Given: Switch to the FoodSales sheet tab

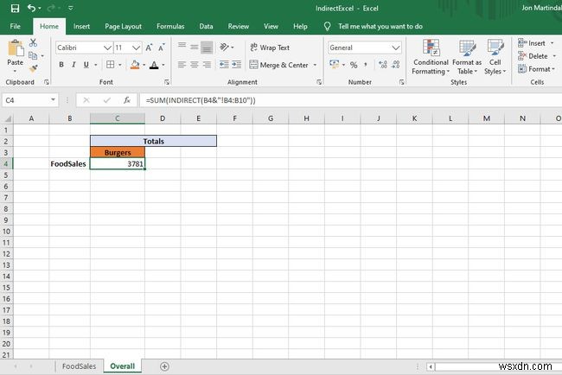Looking at the screenshot, I should 79,366.
